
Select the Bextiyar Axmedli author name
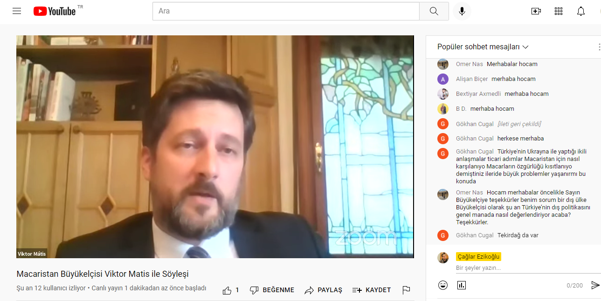(x=478, y=94)
